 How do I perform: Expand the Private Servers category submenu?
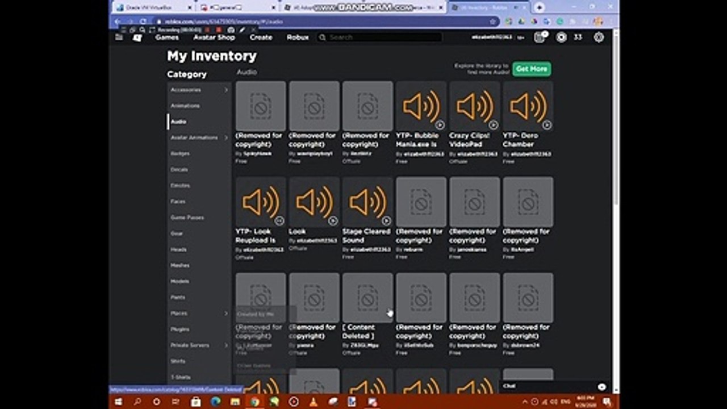(226, 345)
